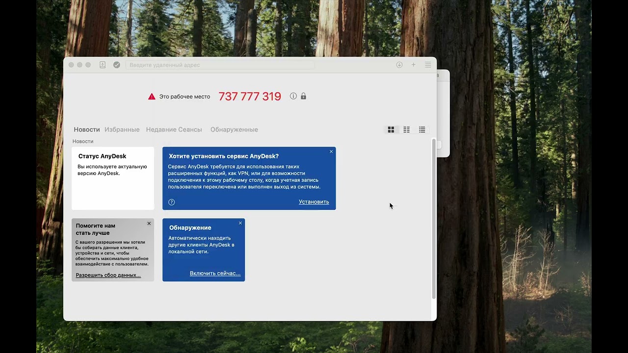Image resolution: width=628 pixels, height=353 pixels.
Task: Click the red warning triangle icon
Action: (152, 97)
